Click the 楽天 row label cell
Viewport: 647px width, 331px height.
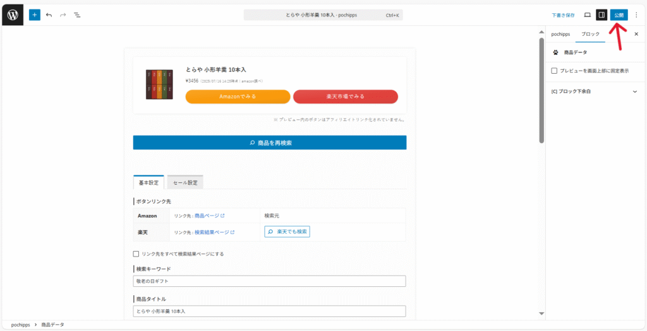[152, 232]
